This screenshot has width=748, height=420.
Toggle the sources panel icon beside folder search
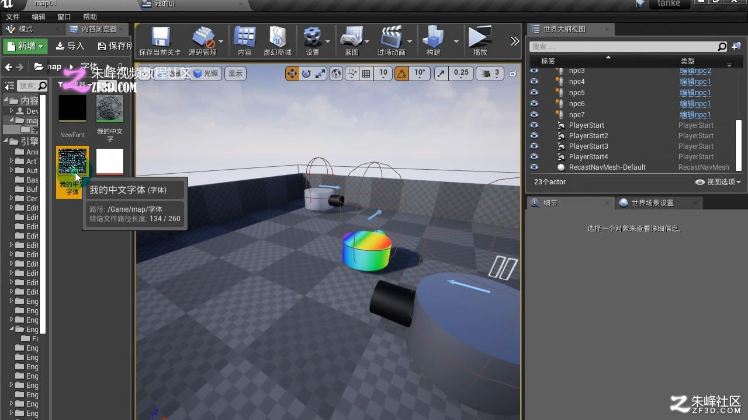tap(9, 86)
